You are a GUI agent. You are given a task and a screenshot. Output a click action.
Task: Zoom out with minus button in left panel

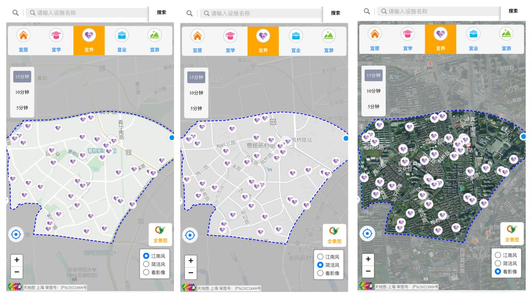[17, 271]
